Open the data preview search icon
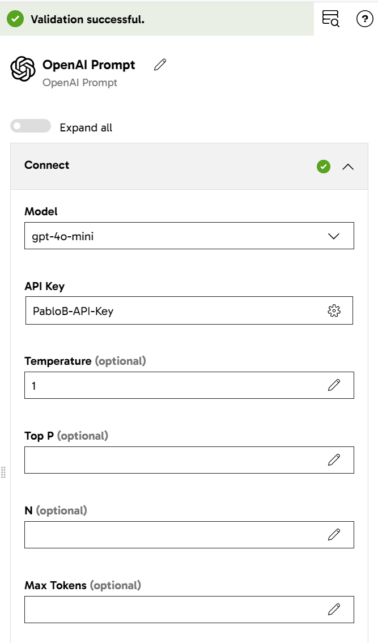 click(x=331, y=19)
